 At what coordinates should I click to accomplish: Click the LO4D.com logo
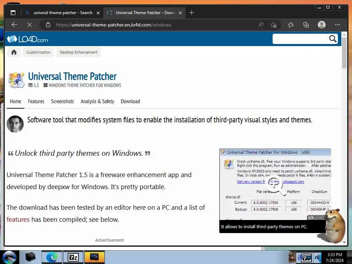point(27,39)
